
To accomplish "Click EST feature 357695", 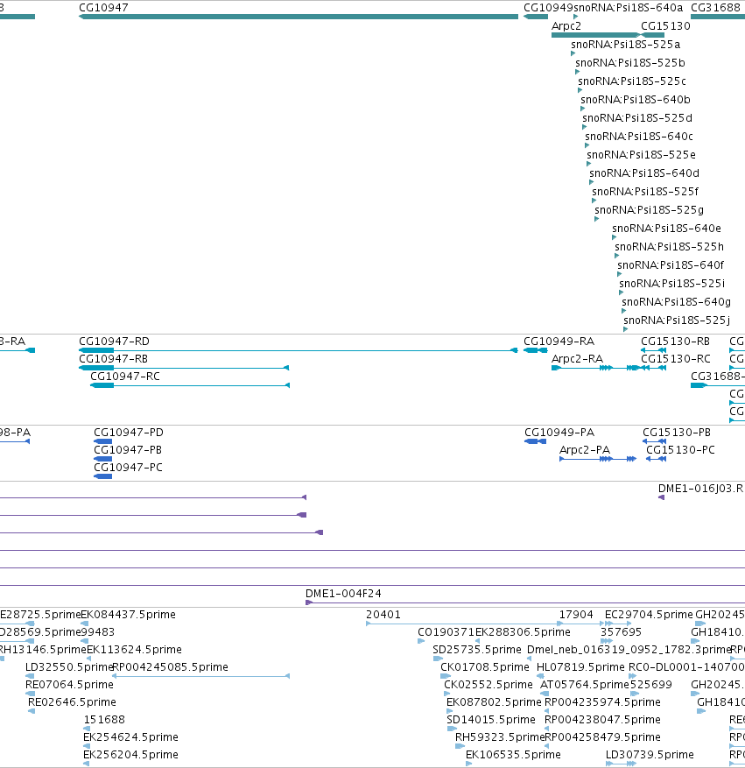I will [x=607, y=641].
